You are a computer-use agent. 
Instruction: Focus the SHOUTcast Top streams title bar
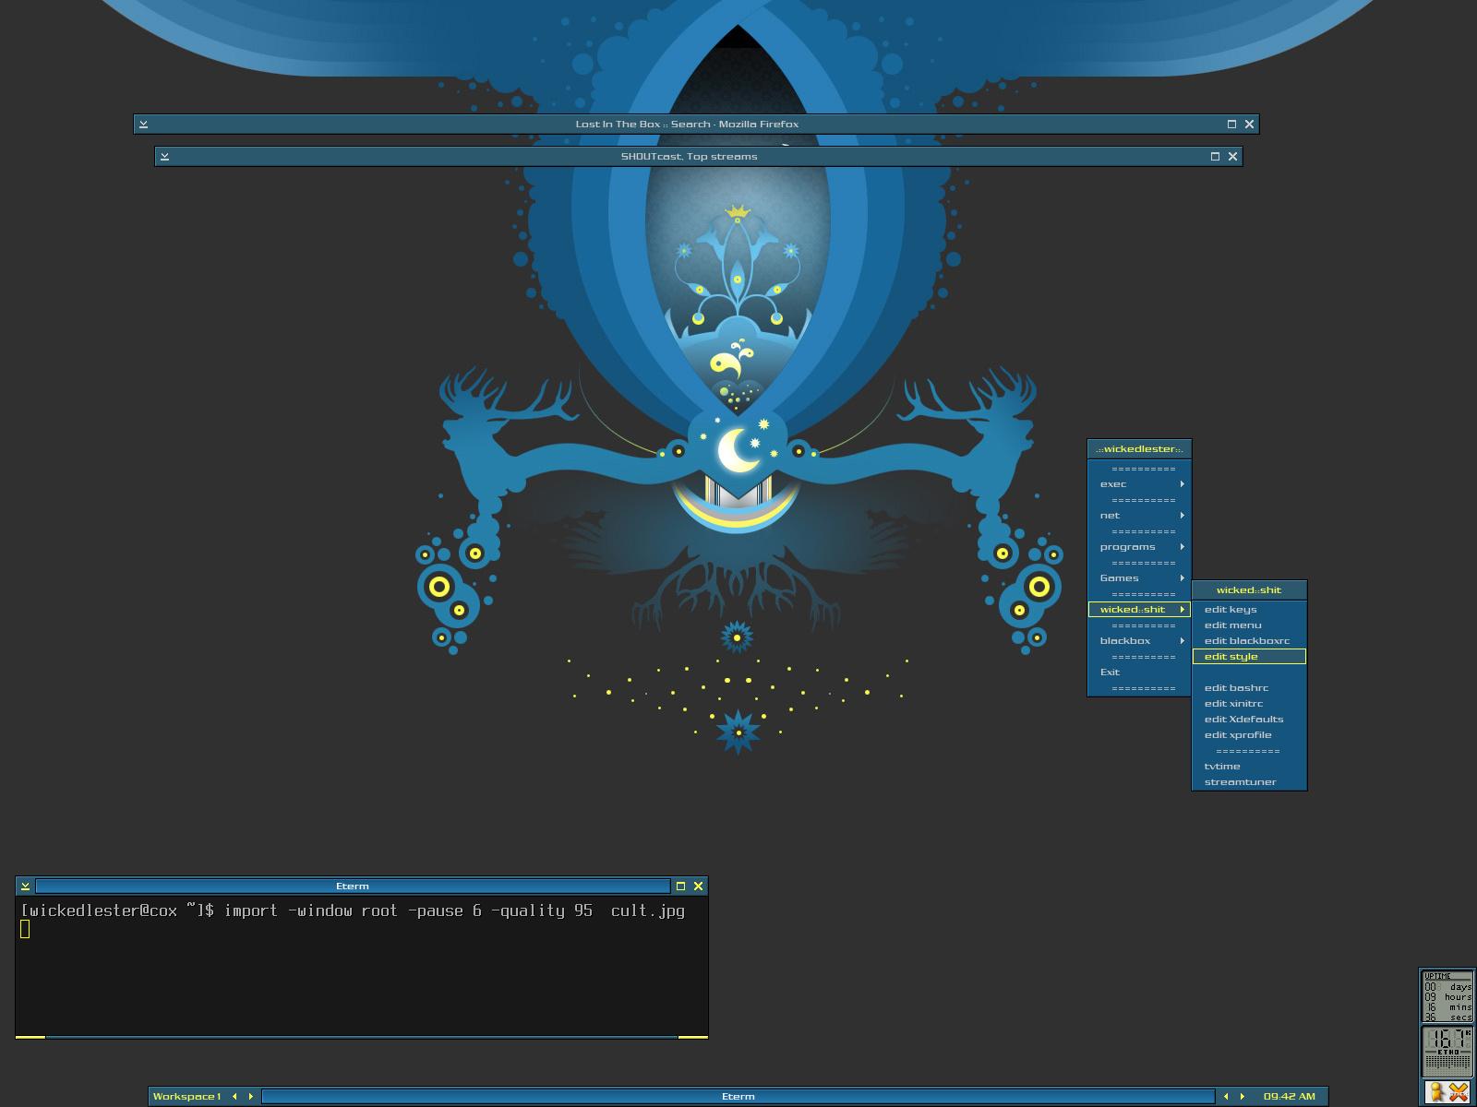[x=689, y=157]
